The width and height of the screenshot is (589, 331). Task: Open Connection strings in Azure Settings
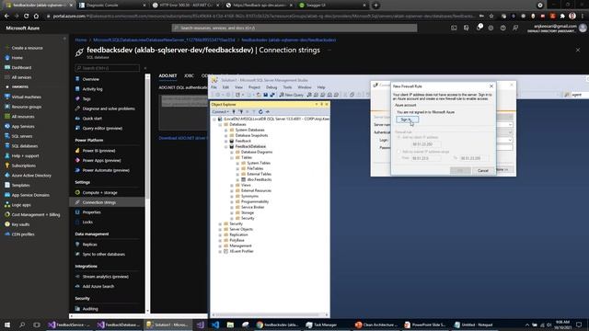tap(99, 202)
